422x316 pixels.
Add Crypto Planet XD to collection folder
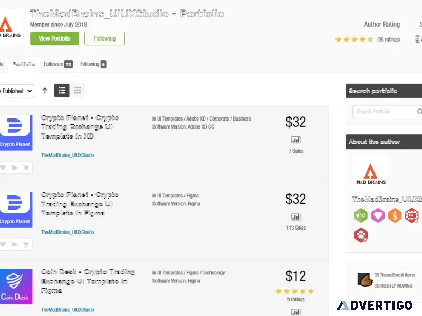coord(14,167)
